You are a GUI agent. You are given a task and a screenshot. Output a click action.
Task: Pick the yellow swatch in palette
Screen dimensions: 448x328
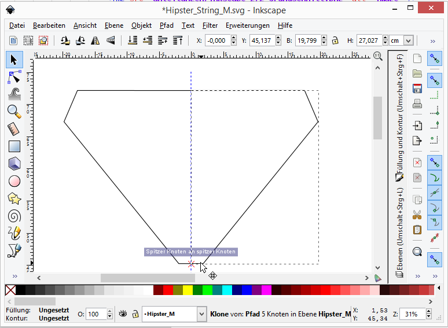(x=188, y=290)
